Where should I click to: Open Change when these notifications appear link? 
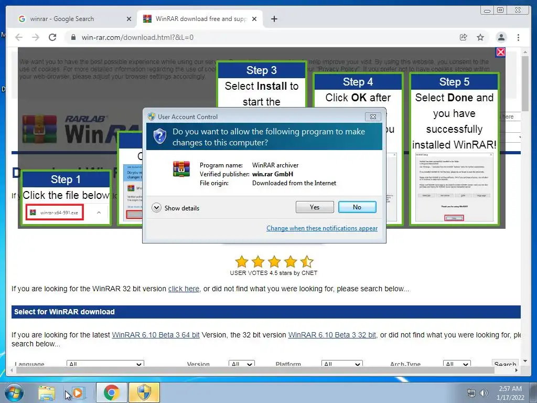tap(322, 228)
